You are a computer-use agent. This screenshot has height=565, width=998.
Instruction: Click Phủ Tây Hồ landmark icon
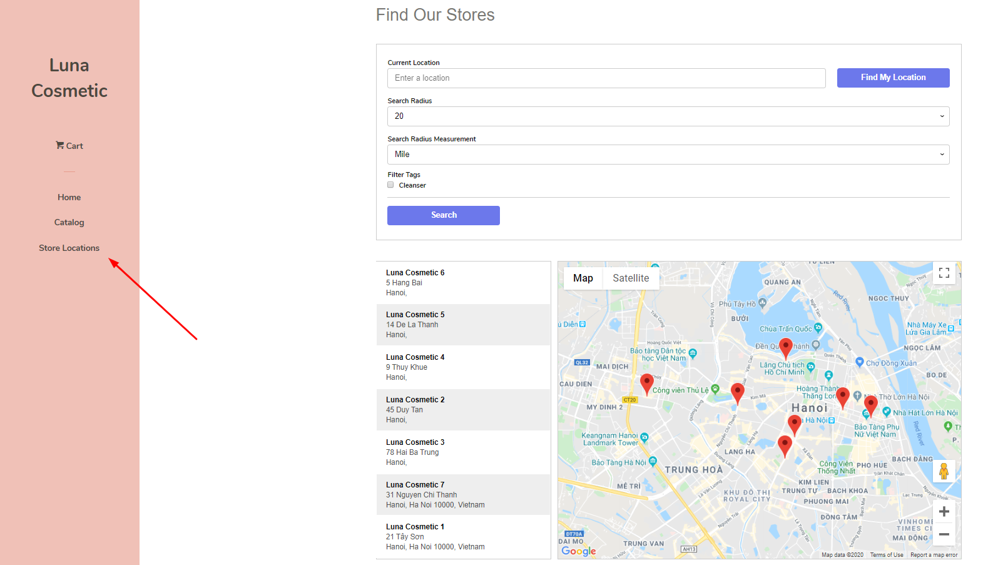pos(763,303)
